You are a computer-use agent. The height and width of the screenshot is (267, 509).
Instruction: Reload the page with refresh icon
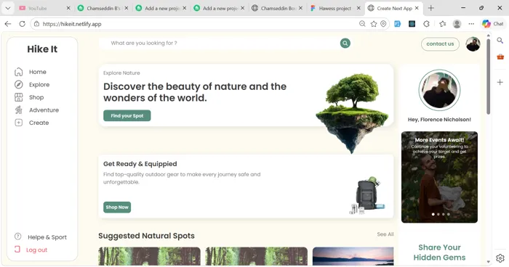22,24
